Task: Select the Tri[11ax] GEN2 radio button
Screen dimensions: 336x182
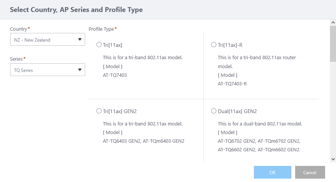Action: (99, 111)
